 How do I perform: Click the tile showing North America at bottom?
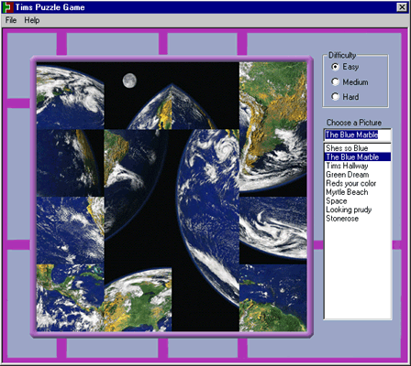point(138,297)
